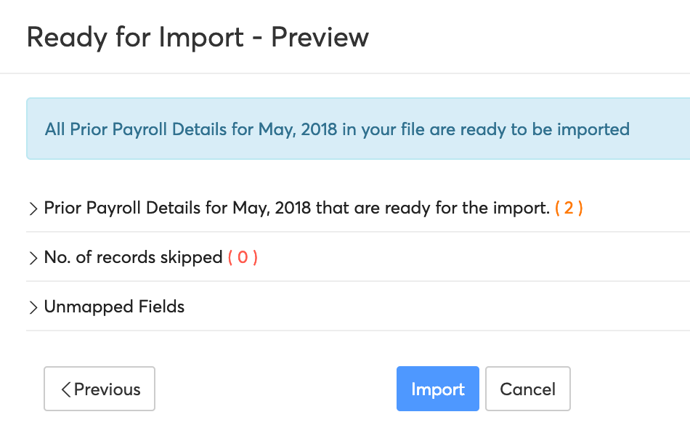This screenshot has height=433, width=690.
Task: Click the left arrow icon in Previous button
Action: [66, 389]
